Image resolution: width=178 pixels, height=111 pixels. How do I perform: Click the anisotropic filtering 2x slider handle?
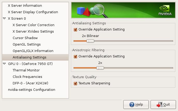tap(100, 68)
